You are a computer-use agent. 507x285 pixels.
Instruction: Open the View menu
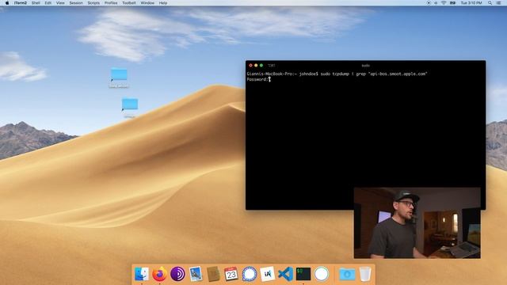(x=60, y=3)
